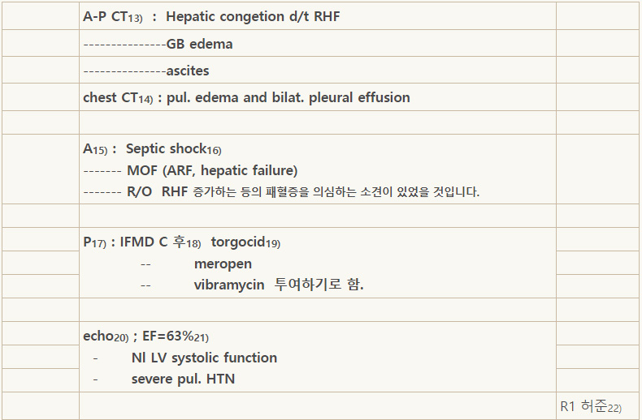Select footnote 20 beside echo
Viewport: 642px width, 420px height.
pyautogui.click(x=121, y=338)
